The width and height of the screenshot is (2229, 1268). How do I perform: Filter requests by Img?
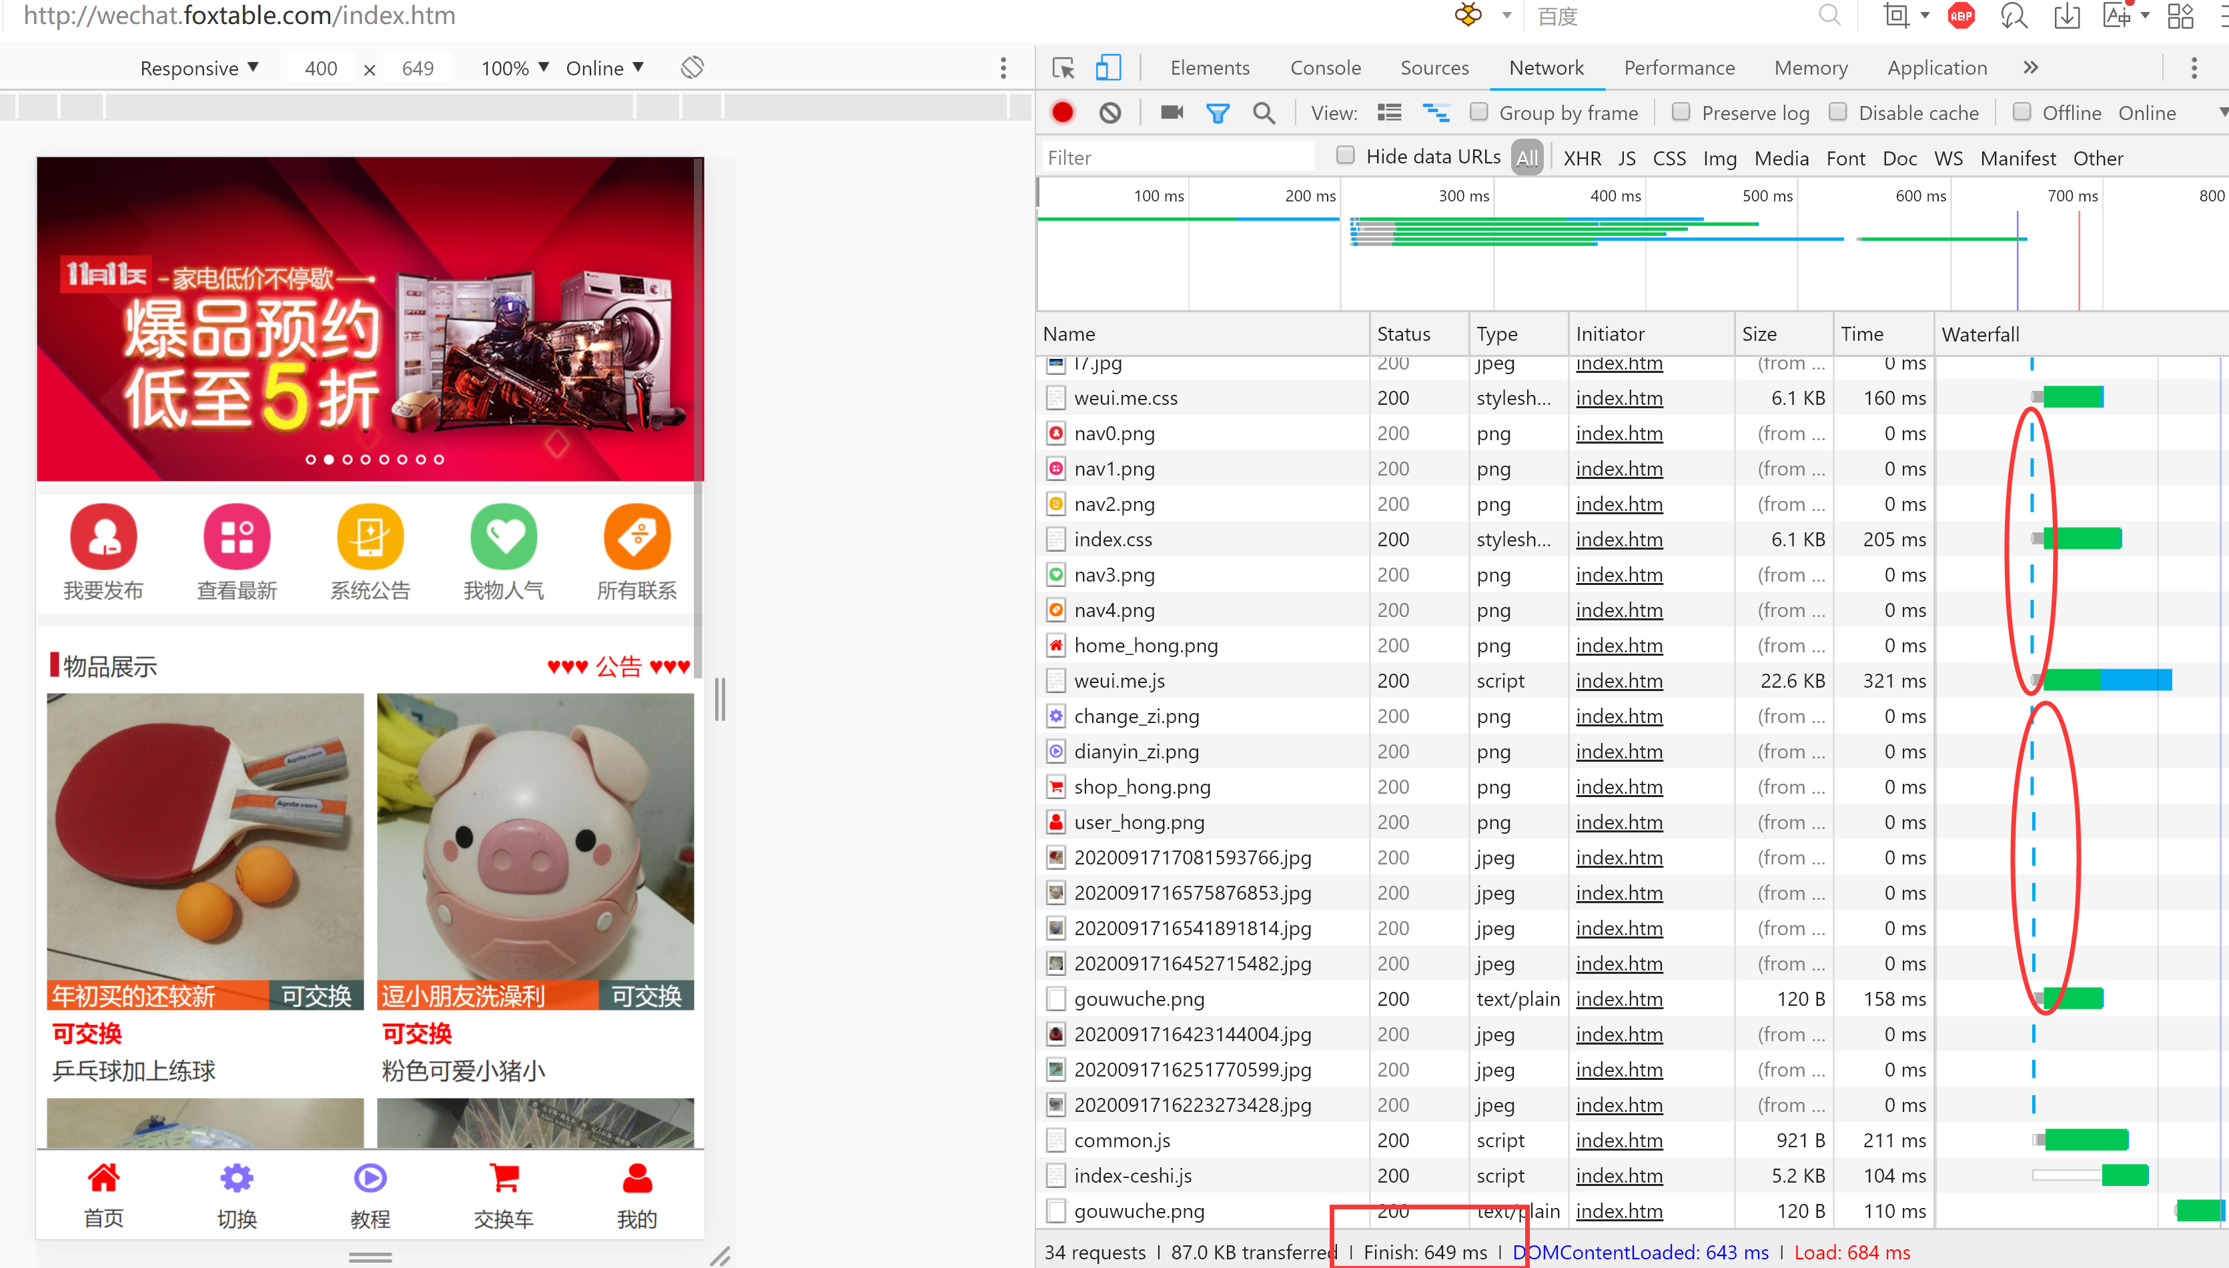coord(1719,159)
